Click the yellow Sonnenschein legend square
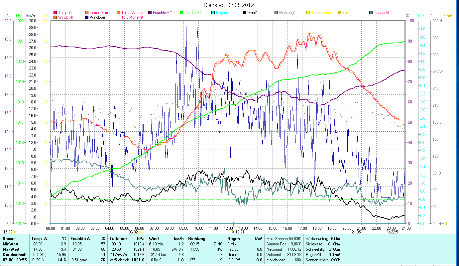 pos(308,13)
